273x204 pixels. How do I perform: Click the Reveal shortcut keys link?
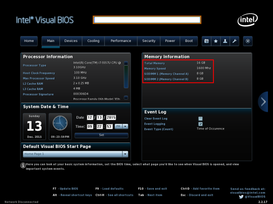pyautogui.click(x=76, y=195)
